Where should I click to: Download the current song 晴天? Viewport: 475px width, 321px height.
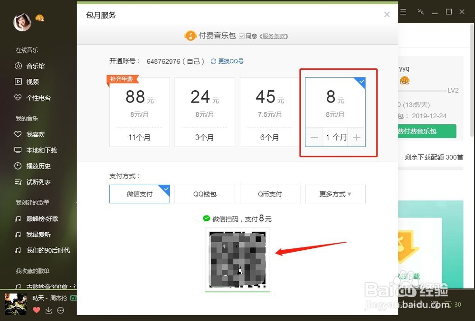click(x=48, y=310)
